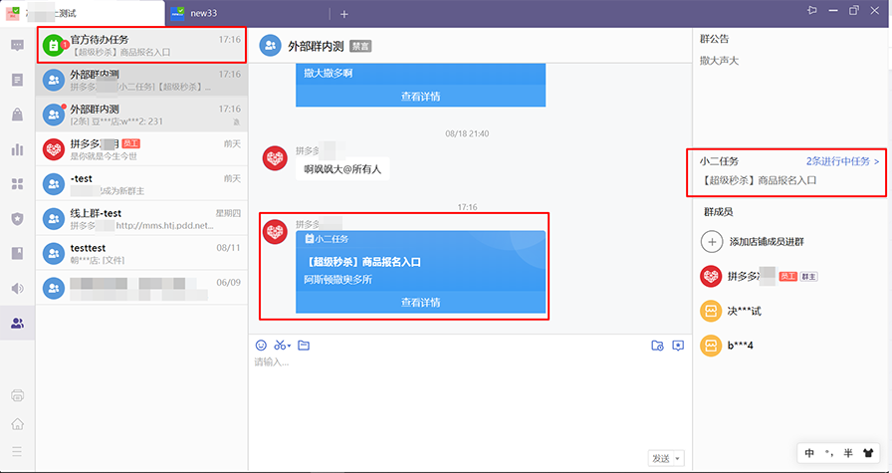This screenshot has height=473, width=892.
Task: Select the group contacts sidebar icon
Action: 18,324
